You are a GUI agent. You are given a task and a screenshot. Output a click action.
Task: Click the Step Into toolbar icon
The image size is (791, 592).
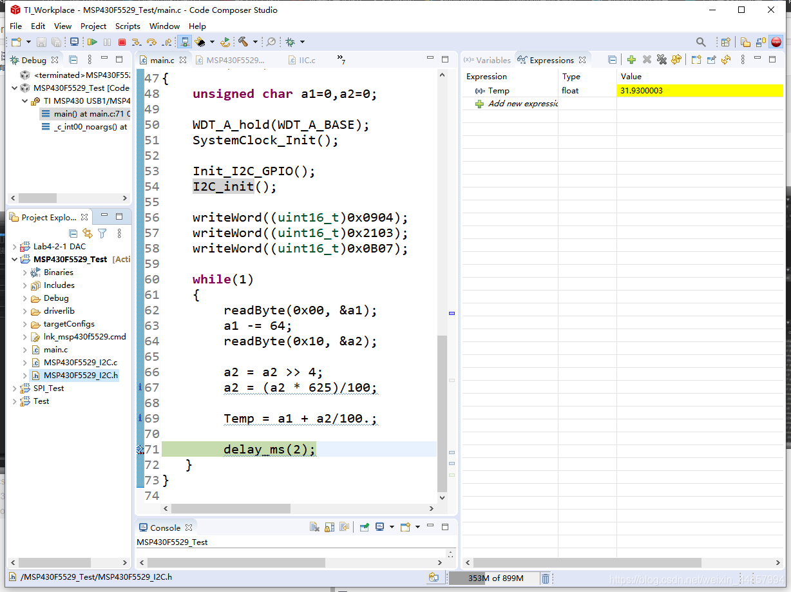pos(137,42)
